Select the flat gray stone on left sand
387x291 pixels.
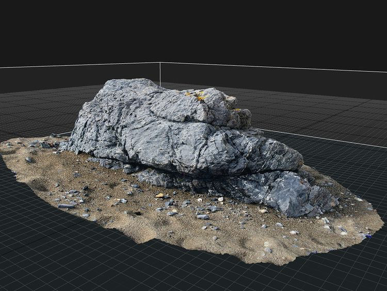pos(66,206)
